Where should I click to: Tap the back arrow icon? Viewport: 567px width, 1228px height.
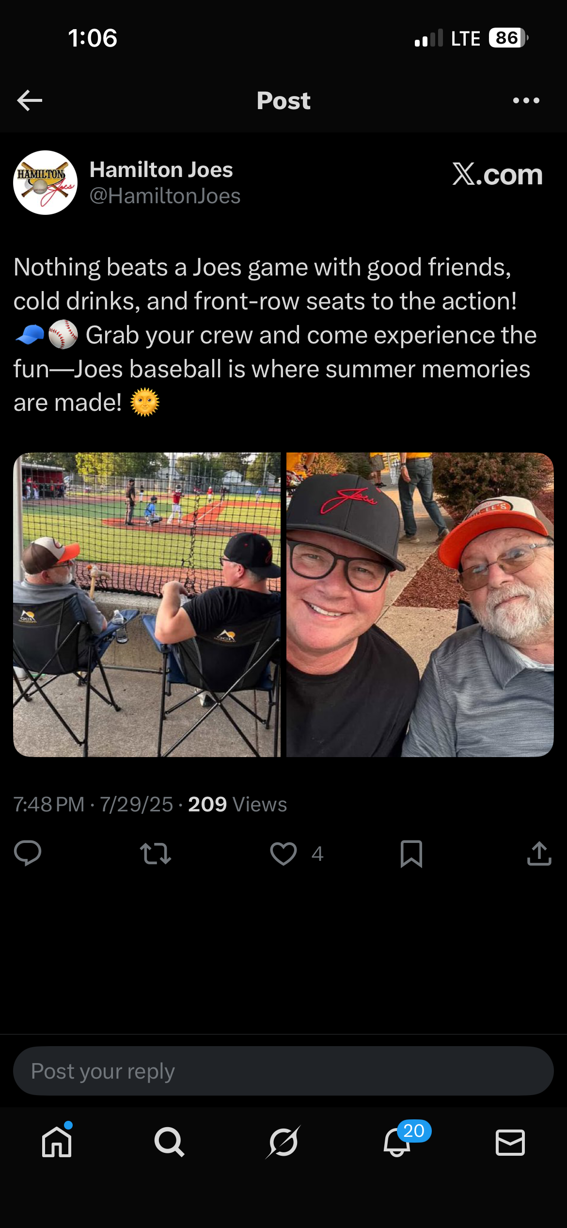coord(30,100)
